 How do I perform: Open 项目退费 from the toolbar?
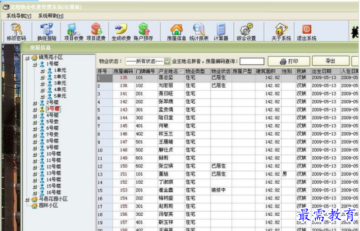tap(96, 32)
